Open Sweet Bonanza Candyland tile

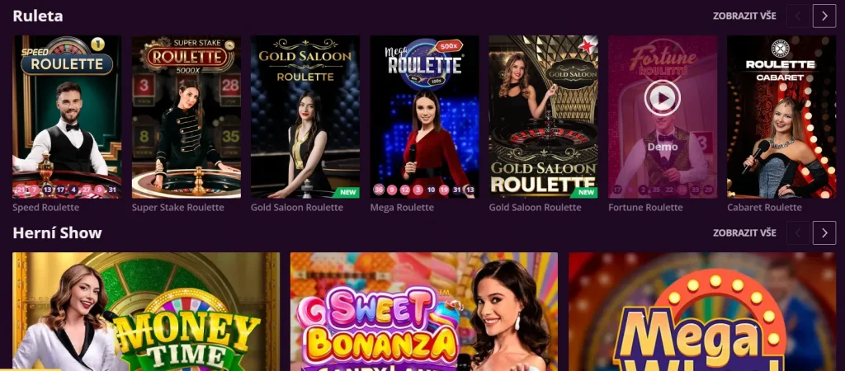[x=424, y=312]
